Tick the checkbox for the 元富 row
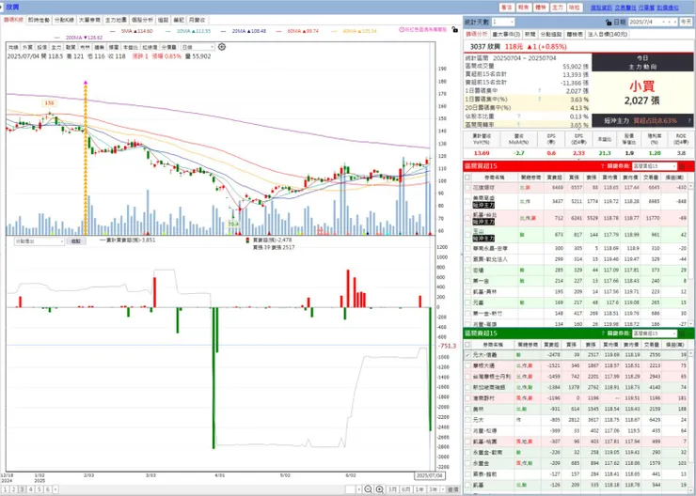The width and height of the screenshot is (696, 496). [467, 302]
